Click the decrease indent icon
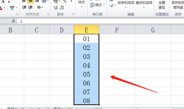The width and height of the screenshot is (184, 109). (24, 7)
